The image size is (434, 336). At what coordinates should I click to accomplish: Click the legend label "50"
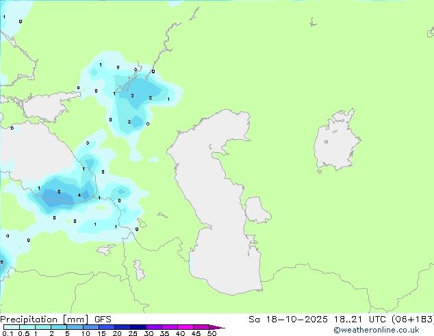click(212, 333)
